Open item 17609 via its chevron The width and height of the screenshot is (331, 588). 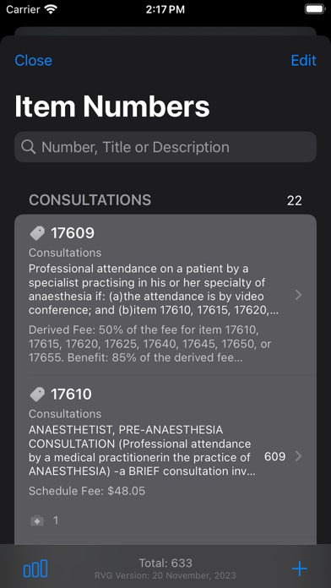click(298, 295)
